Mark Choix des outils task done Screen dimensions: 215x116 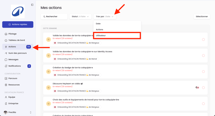[x=203, y=104]
